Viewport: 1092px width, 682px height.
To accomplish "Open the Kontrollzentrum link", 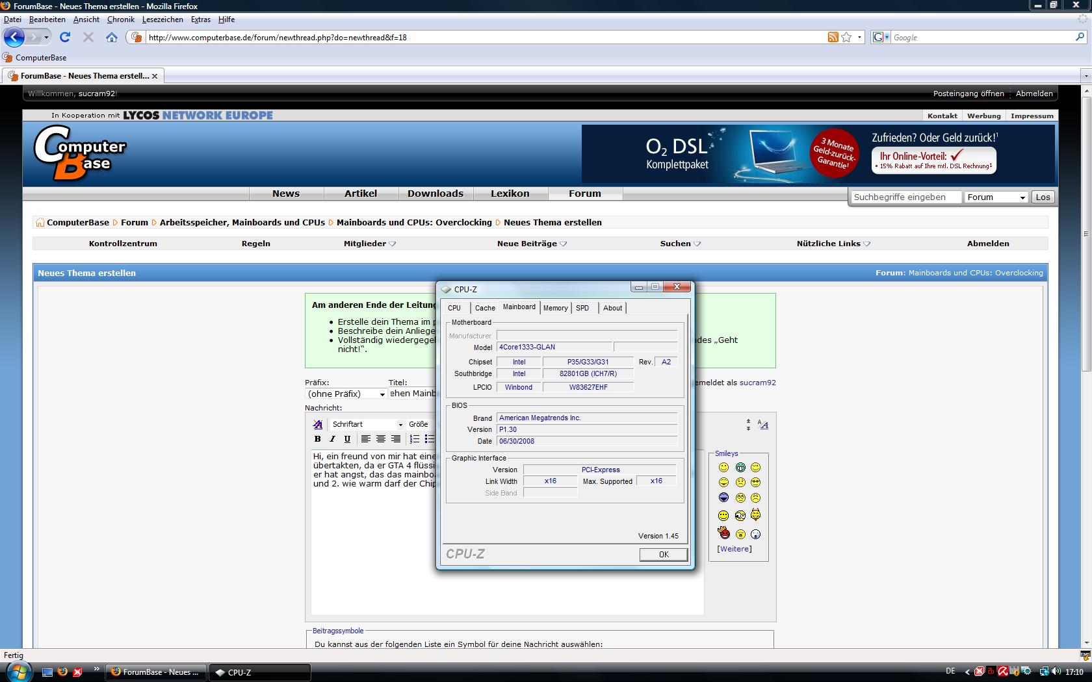I will pyautogui.click(x=123, y=244).
